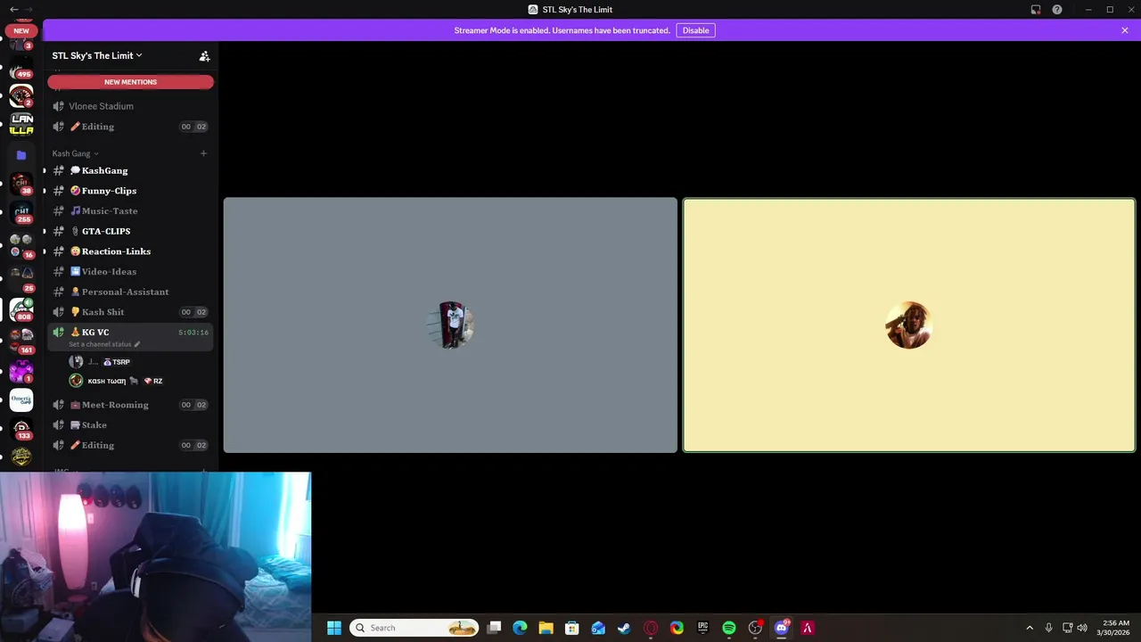This screenshot has width=1141, height=642.
Task: Open the invite people icon beside server name
Action: click(204, 55)
